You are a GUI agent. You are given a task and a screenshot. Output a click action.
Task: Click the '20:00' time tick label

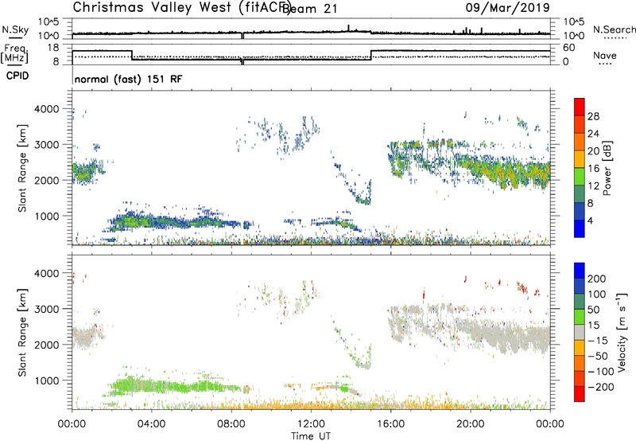470,423
